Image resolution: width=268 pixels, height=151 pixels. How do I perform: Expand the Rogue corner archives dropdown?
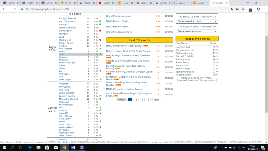point(197,31)
